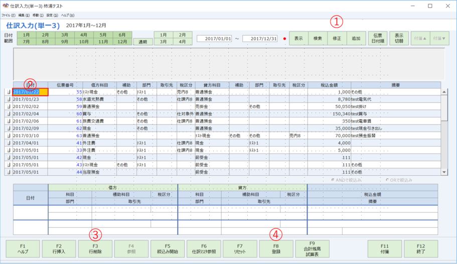Open the 設定(S) menu
The width and height of the screenshot is (457, 264).
tap(53, 15)
